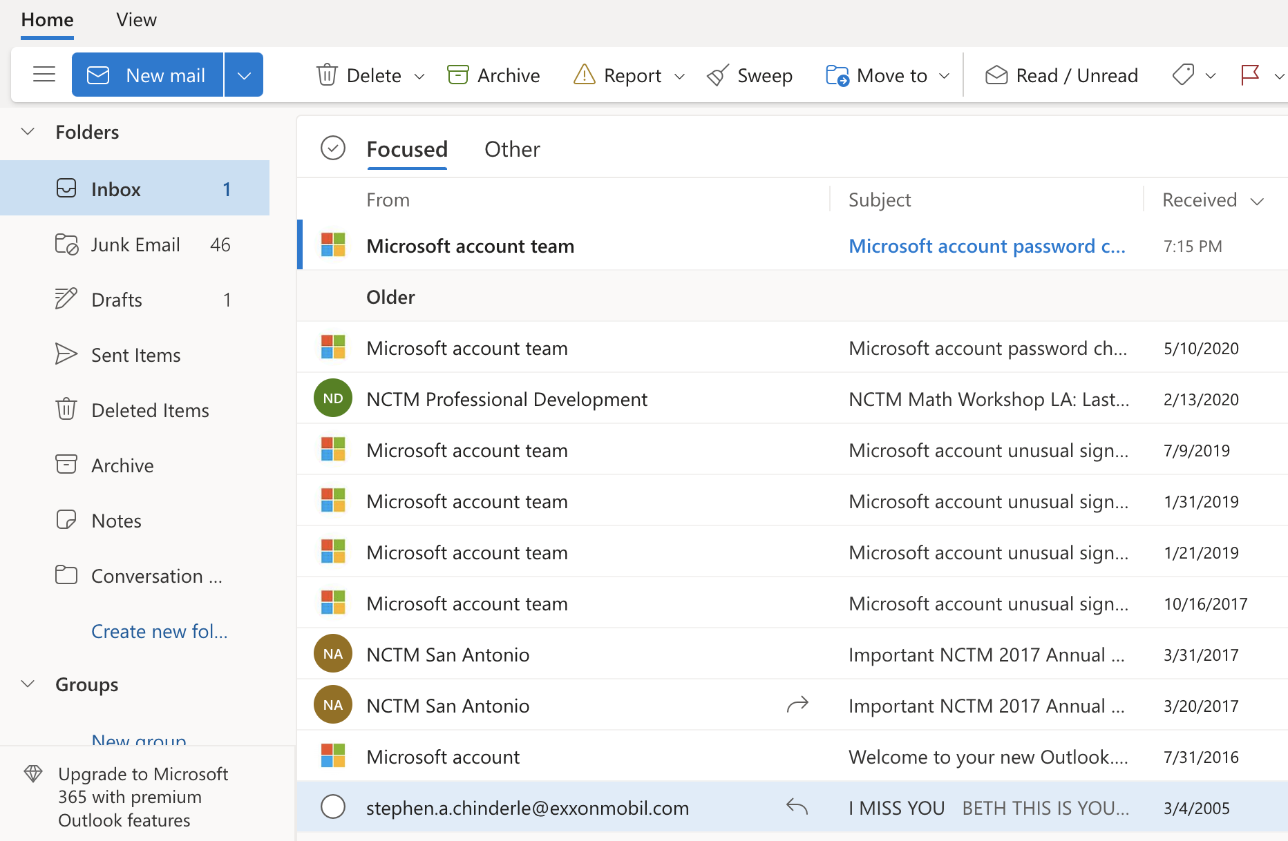Open the Move to dropdown chevron

945,76
